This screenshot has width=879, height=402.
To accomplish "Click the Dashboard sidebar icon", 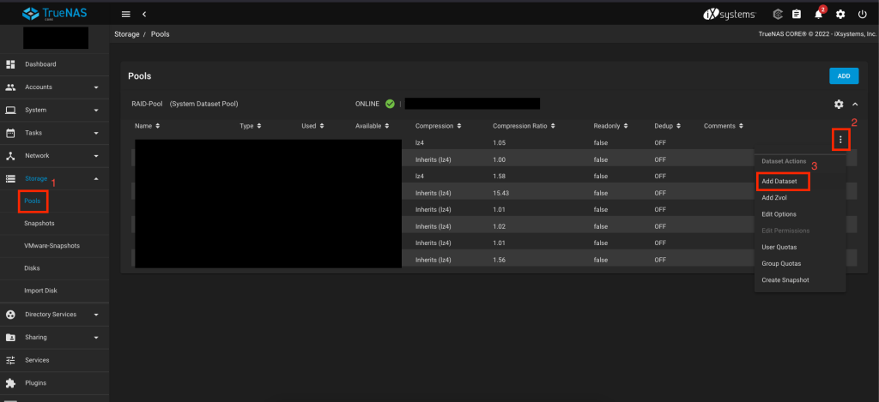I will click(10, 64).
